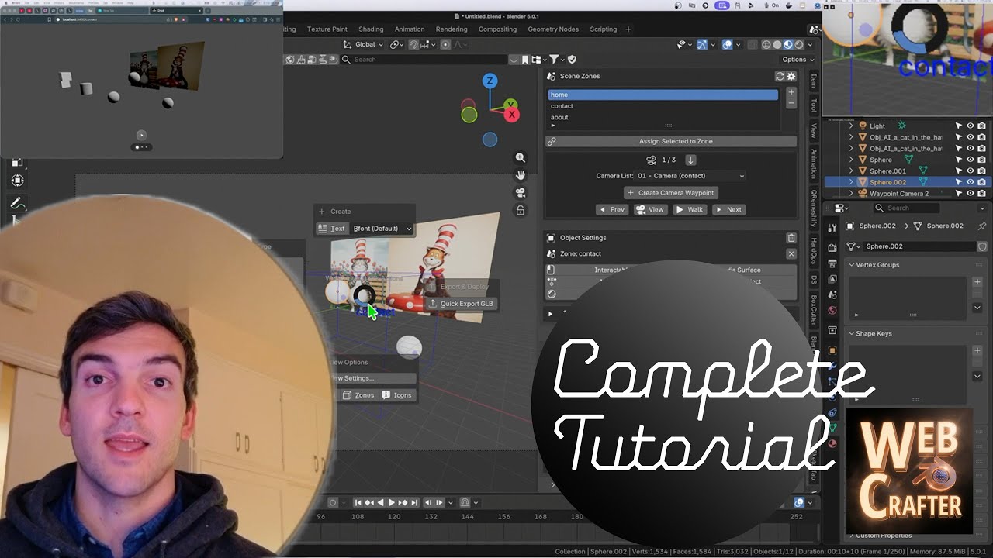Select solid viewport shading sphere
Image resolution: width=993 pixels, height=558 pixels.
click(x=777, y=44)
